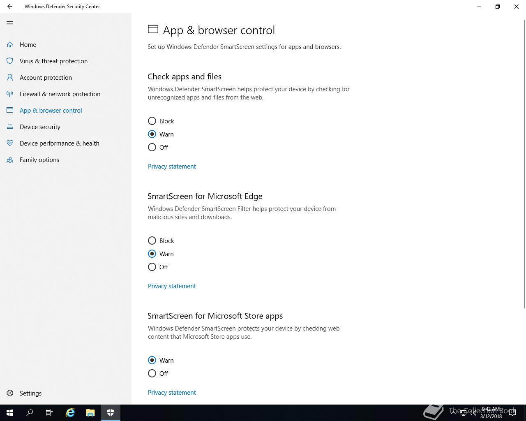Open File Explorer from taskbar
Image resolution: width=526 pixels, height=421 pixels.
[90, 413]
